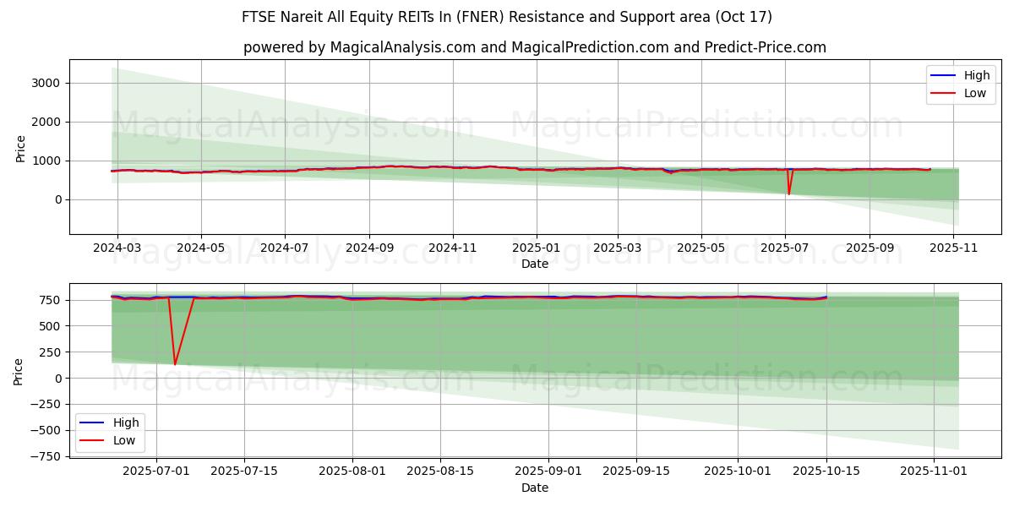Screen dimensions: 1014x507
Task: Click lowest point of red dip in bottom chart
Action: 175,364
